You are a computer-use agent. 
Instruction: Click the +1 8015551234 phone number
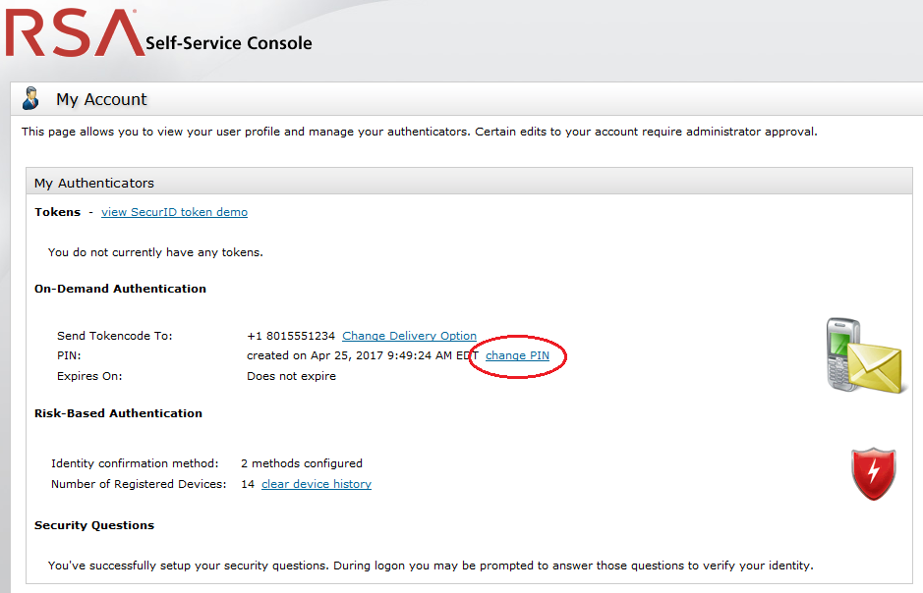pos(290,336)
